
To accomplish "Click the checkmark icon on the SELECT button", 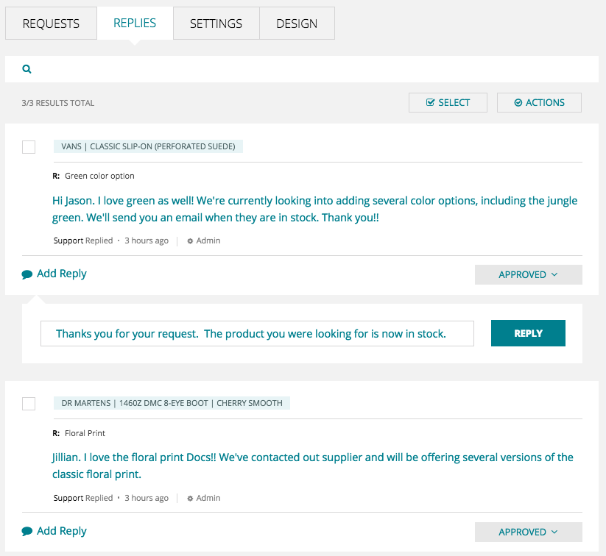I will [x=430, y=102].
